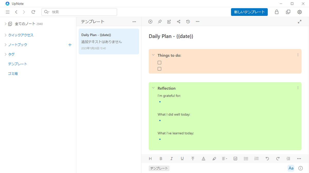Viewport: 309px width, 173px height.
Task: Collapse the Things to do section
Action: click(153, 55)
